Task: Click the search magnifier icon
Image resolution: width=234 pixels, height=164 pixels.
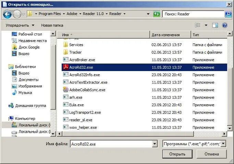Action: 228,14
